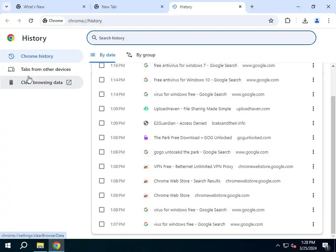Show hidden system tray icons

click(x=278, y=245)
